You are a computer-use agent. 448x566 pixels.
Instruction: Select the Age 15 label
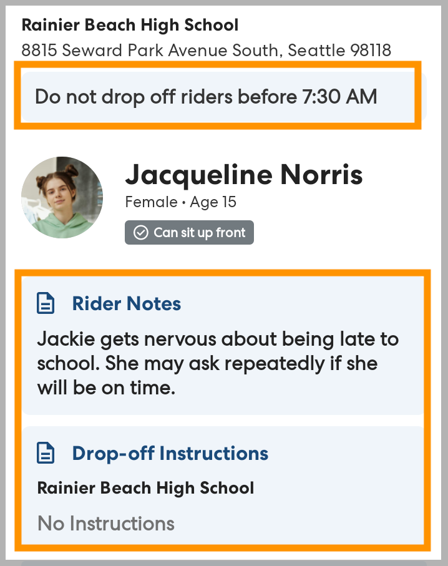pyautogui.click(x=213, y=202)
